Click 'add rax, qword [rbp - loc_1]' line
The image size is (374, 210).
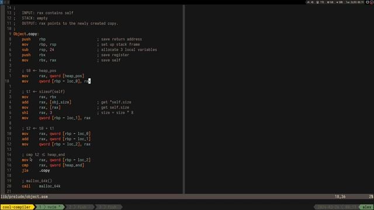56,139
